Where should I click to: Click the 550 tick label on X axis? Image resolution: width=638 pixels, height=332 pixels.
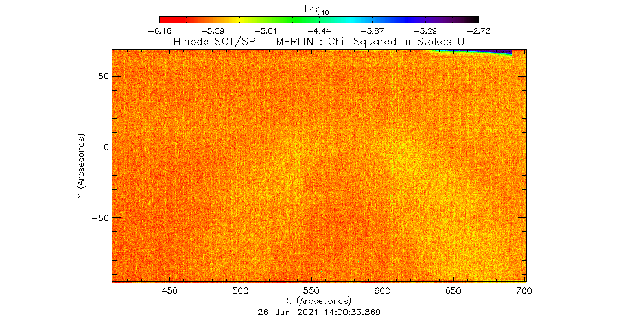311,291
